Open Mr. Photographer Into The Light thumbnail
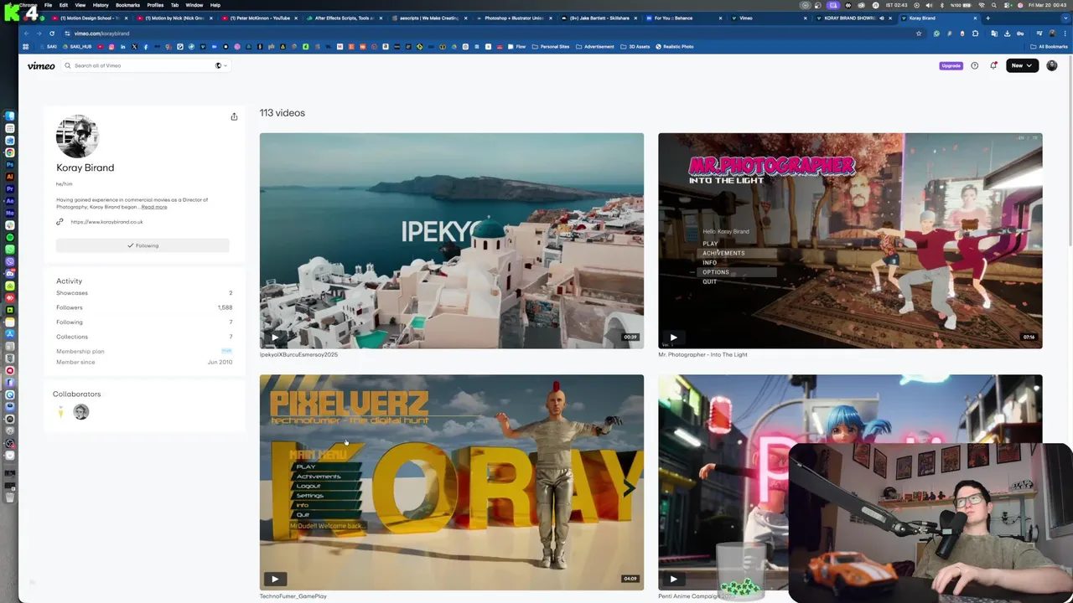The image size is (1073, 603). [850, 240]
